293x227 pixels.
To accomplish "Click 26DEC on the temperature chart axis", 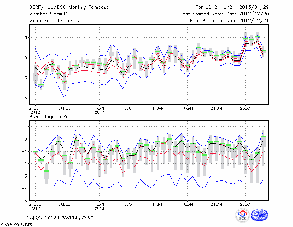I will (64, 108).
